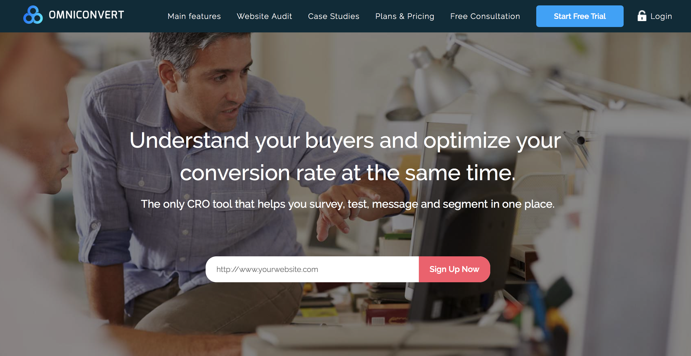This screenshot has height=356, width=691.
Task: Click the Free Consultation navigation link
Action: coord(485,16)
